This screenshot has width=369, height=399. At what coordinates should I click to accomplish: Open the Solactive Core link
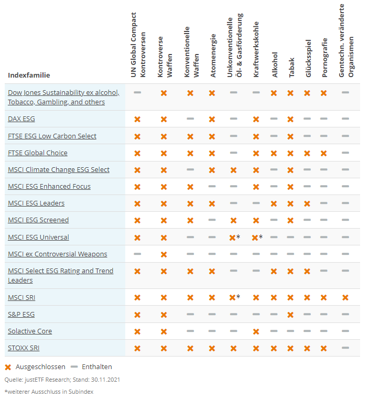tap(30, 331)
